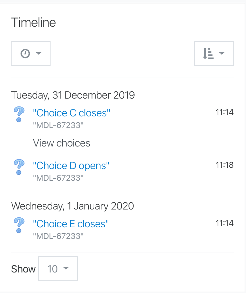
Task: Click the Show label beside page size
Action: pos(23,269)
